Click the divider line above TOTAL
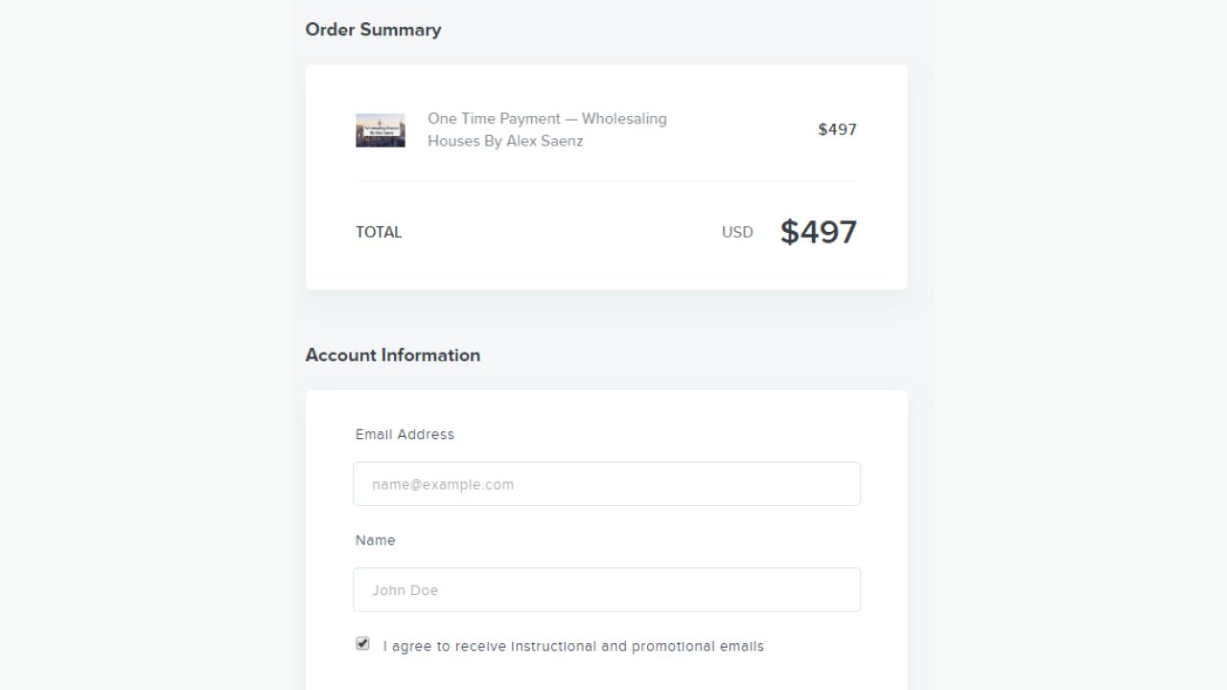The width and height of the screenshot is (1227, 690). tap(606, 181)
